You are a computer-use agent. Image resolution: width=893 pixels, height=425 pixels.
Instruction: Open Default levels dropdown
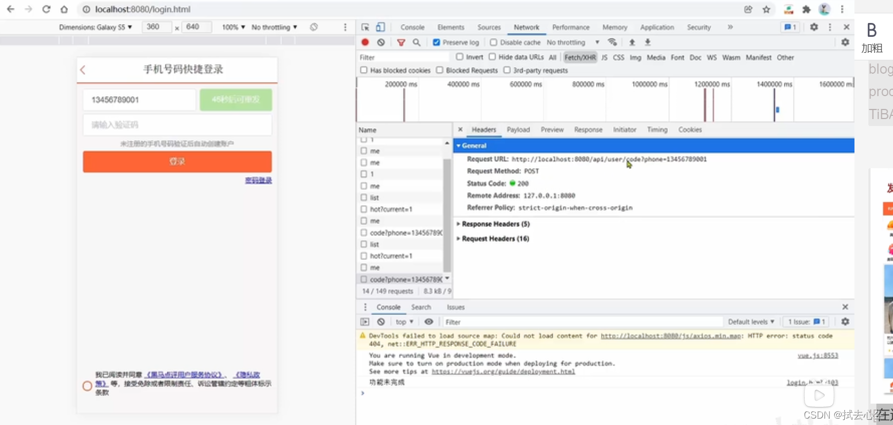point(751,322)
